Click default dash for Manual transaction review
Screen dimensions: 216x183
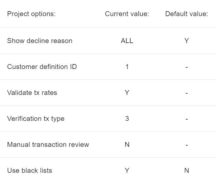pyautogui.click(x=186, y=145)
